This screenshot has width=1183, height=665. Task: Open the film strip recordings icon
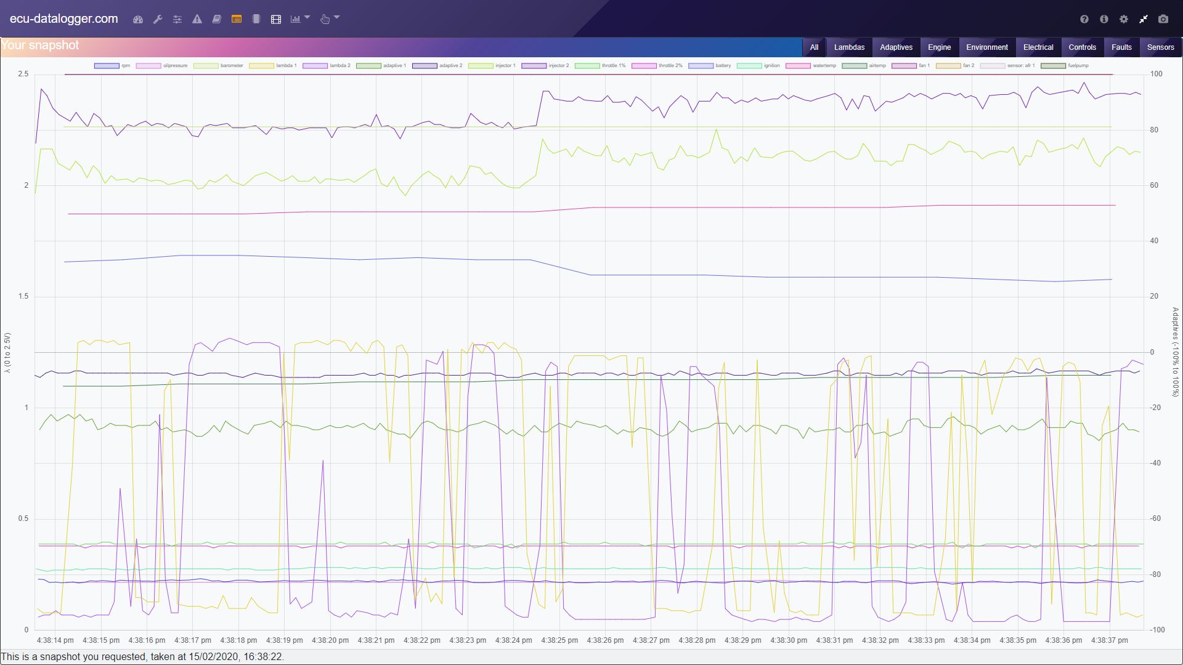click(x=276, y=19)
